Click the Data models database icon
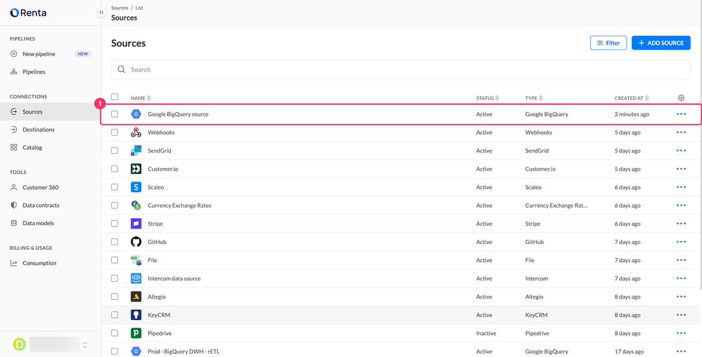This screenshot has height=357, width=702. pos(14,223)
